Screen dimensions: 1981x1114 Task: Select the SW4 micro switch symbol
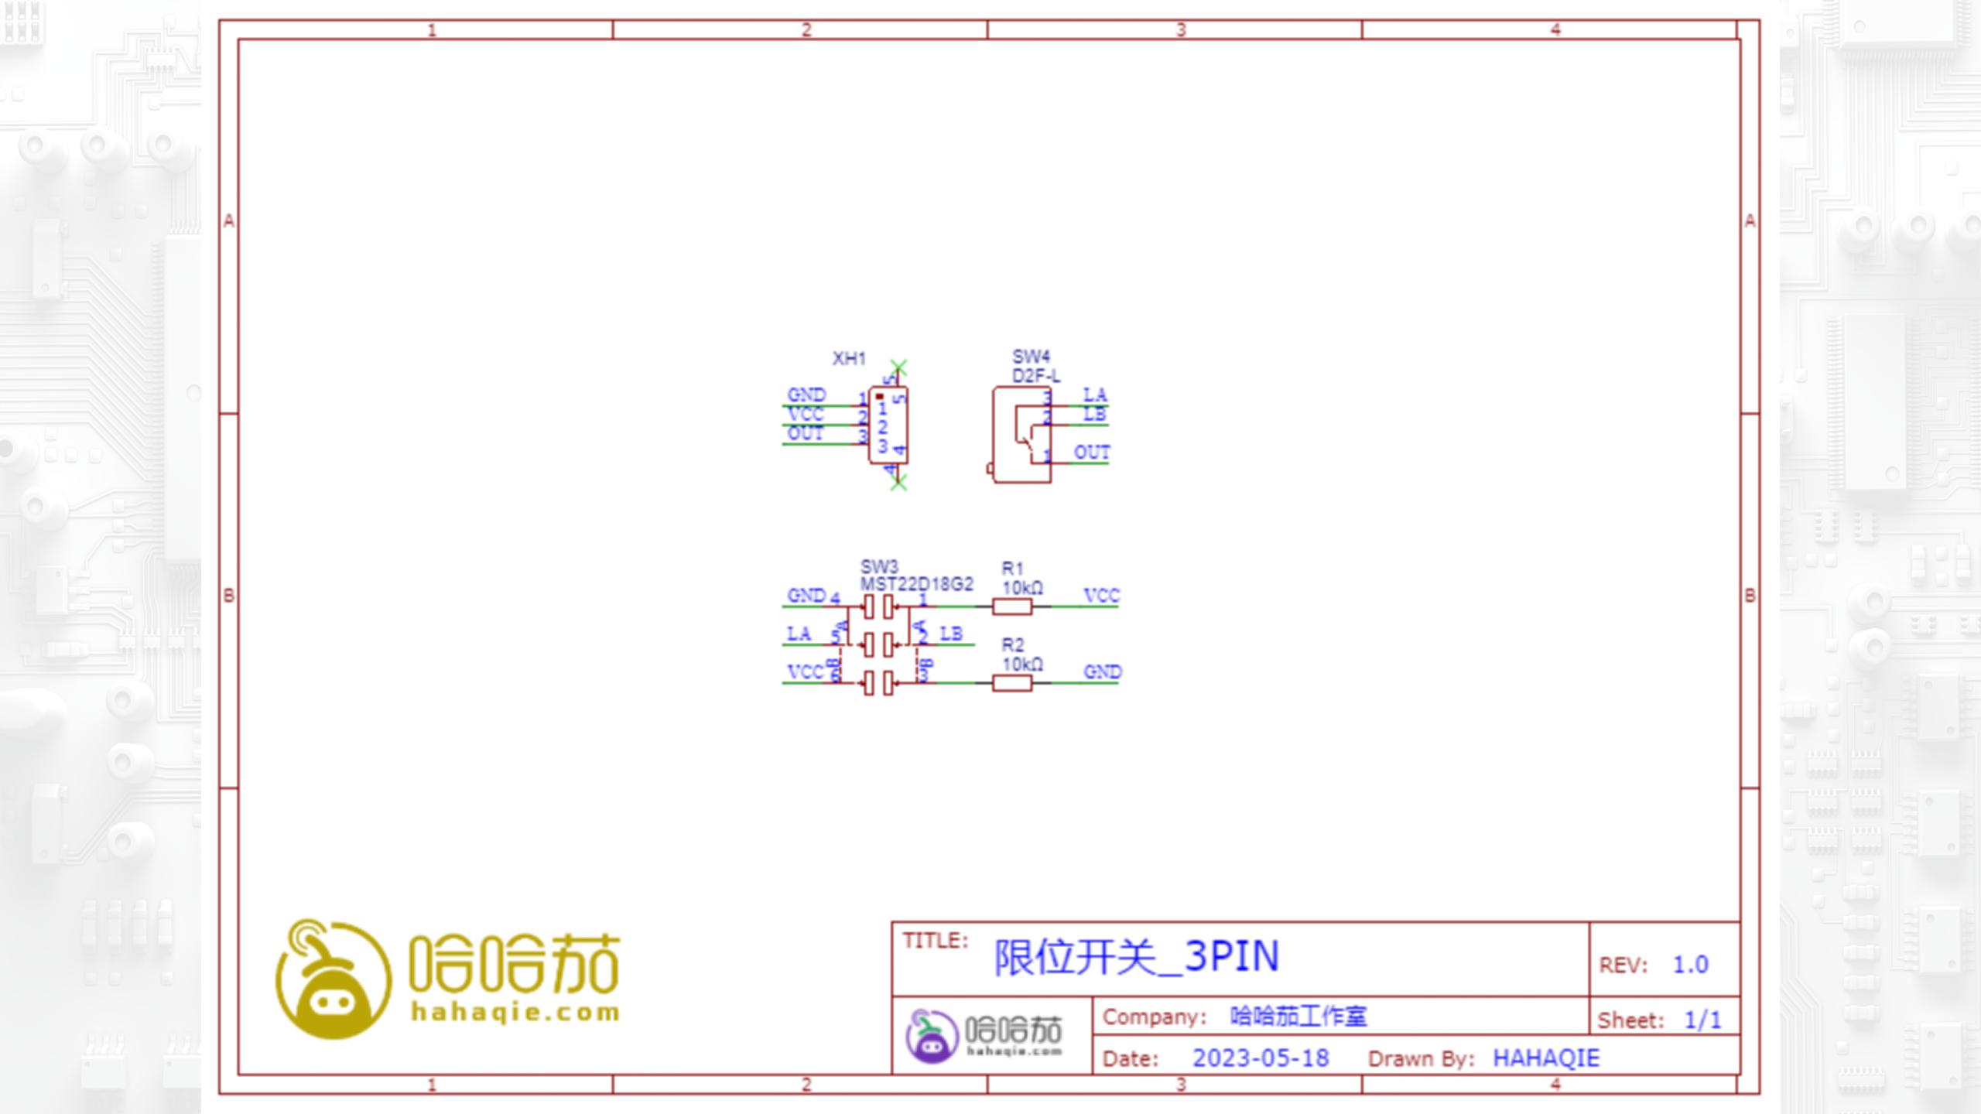(1021, 435)
